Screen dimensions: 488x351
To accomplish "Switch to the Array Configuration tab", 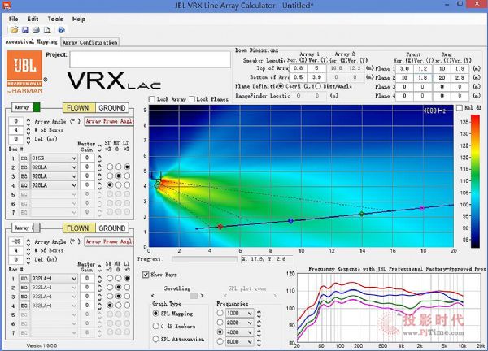I will (x=89, y=41).
